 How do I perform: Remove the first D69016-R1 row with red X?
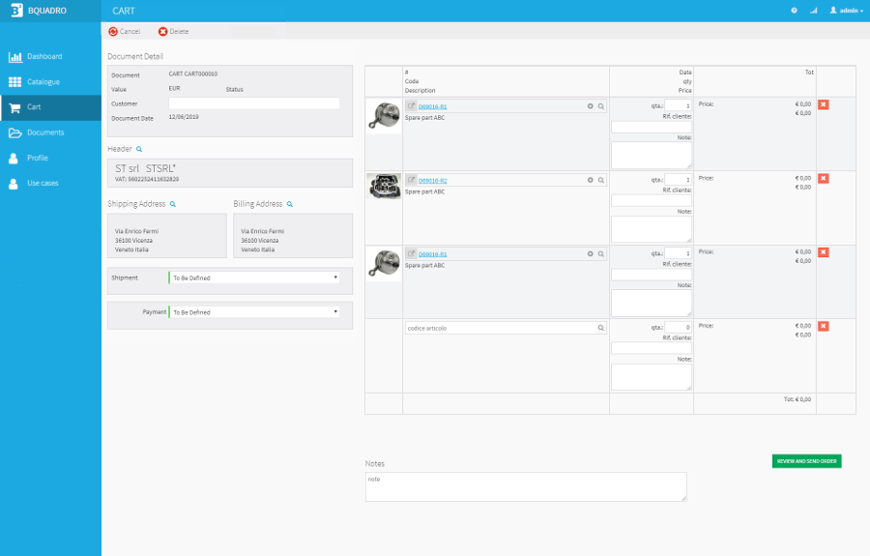coord(824,104)
